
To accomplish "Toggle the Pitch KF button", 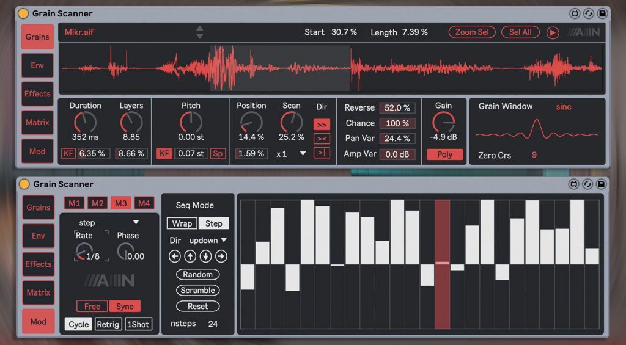I will pyautogui.click(x=164, y=153).
